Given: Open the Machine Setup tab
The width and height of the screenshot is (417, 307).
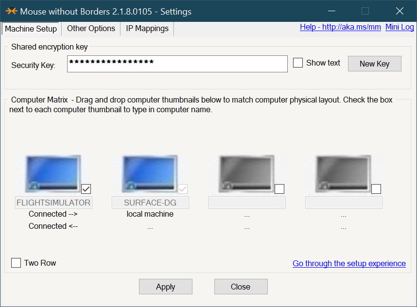Looking at the screenshot, I should [x=31, y=29].
